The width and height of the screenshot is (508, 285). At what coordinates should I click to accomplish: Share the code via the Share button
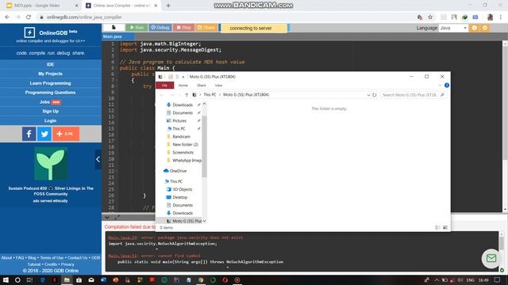(206, 28)
